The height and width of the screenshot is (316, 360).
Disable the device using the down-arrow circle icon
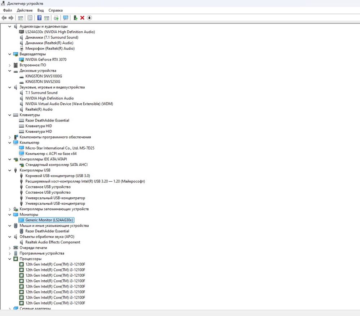pyautogui.click(x=89, y=18)
